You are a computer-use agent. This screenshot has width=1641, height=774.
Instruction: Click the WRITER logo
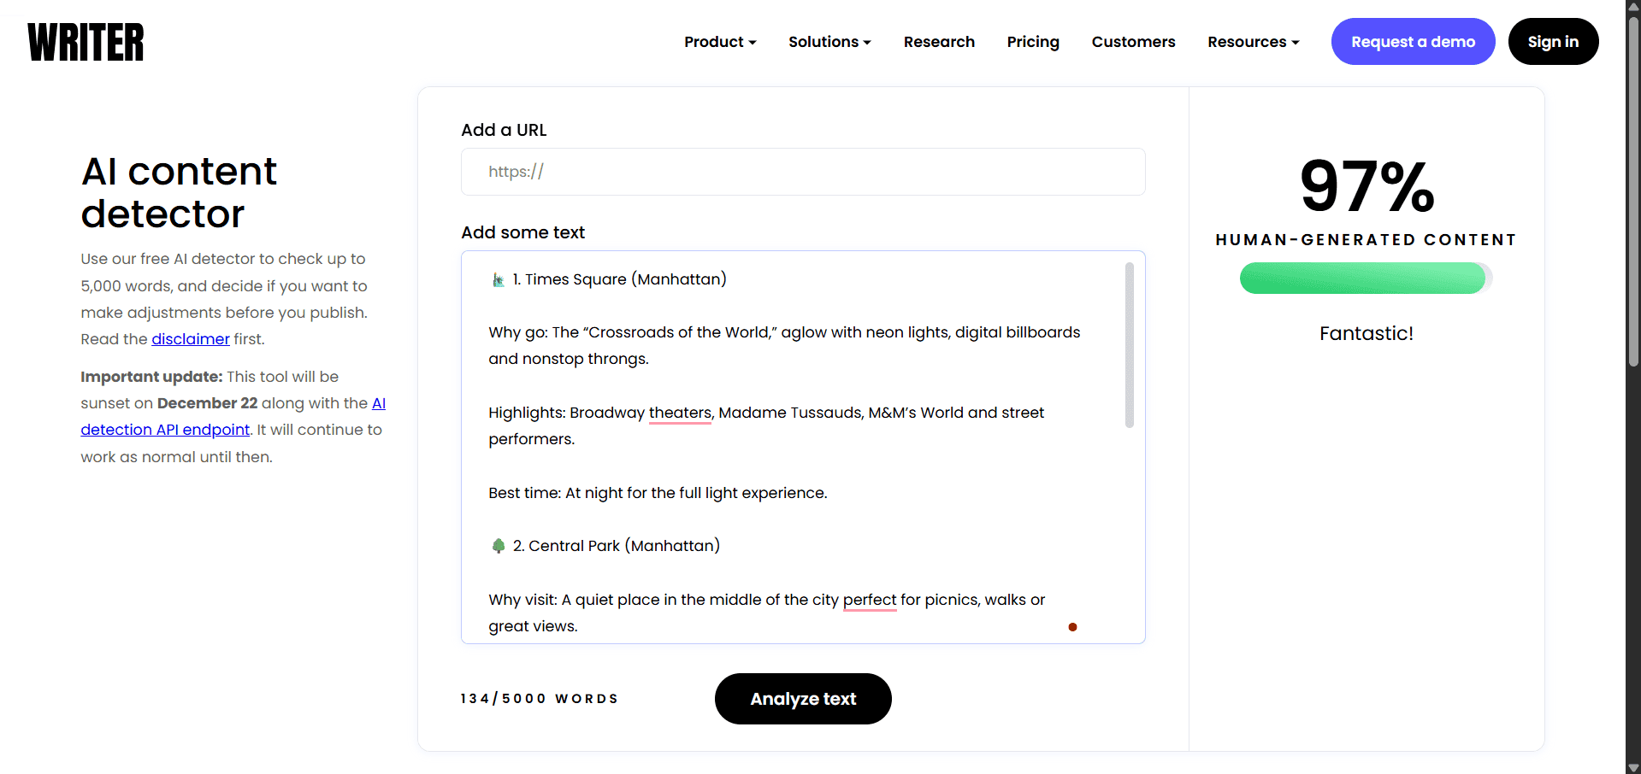pos(86,42)
